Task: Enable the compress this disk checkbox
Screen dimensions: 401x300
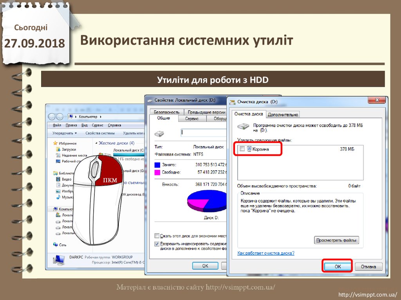Action: pos(157,236)
